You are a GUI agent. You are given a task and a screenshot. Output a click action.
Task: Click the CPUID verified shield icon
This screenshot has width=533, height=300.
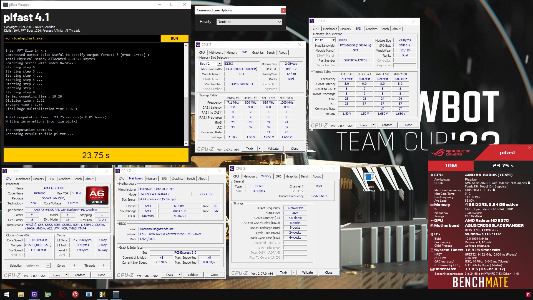(529, 183)
